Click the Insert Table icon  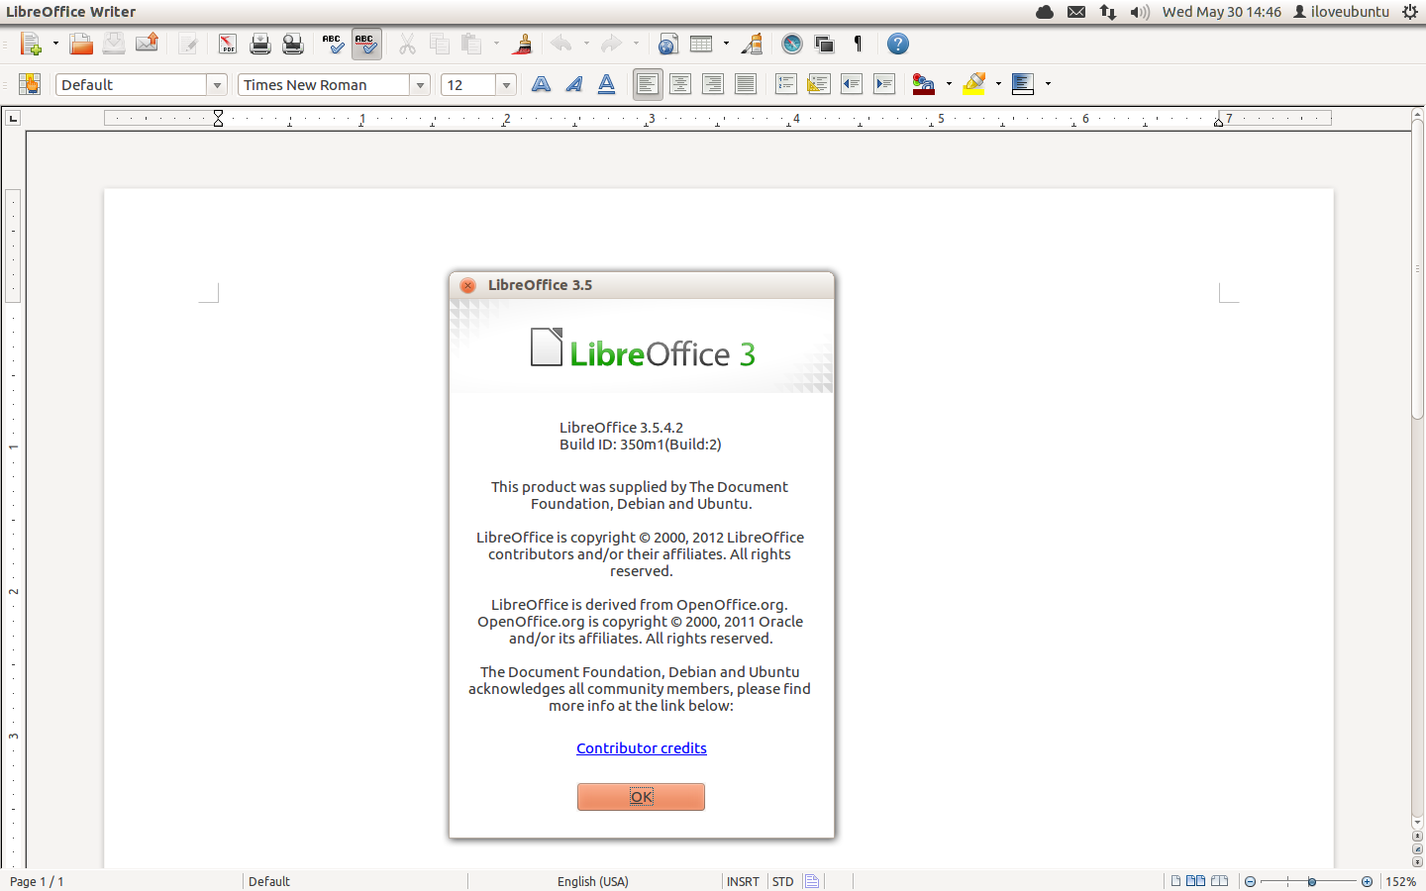click(701, 44)
